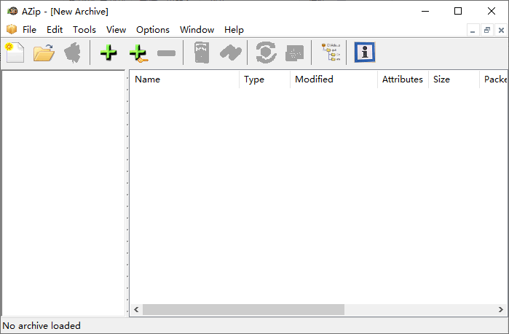Screen dimensions: 509x334
Task: Click the box icon beside the File menu
Action: point(12,30)
